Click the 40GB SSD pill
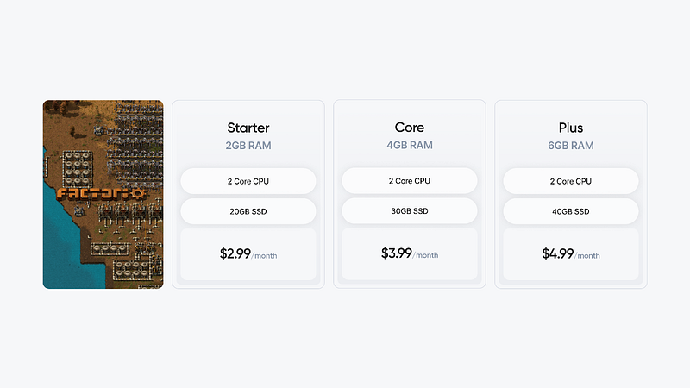The height and width of the screenshot is (388, 690). pyautogui.click(x=570, y=211)
